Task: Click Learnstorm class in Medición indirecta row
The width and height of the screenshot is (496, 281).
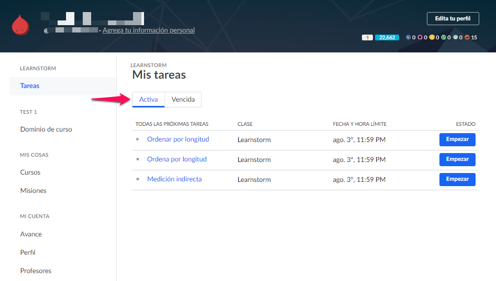Action: [254, 180]
